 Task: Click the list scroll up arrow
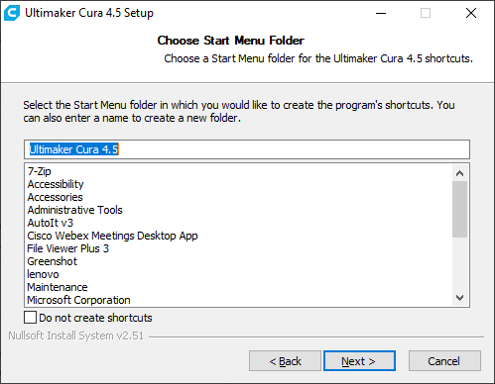(x=459, y=173)
